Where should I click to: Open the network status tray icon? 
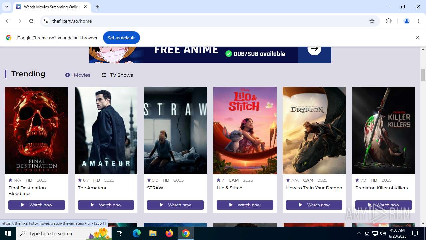[x=375, y=233]
